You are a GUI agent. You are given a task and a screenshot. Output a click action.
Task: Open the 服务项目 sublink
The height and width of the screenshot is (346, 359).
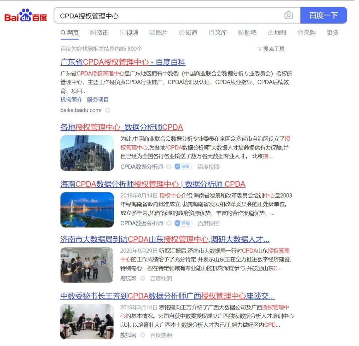(x=98, y=100)
